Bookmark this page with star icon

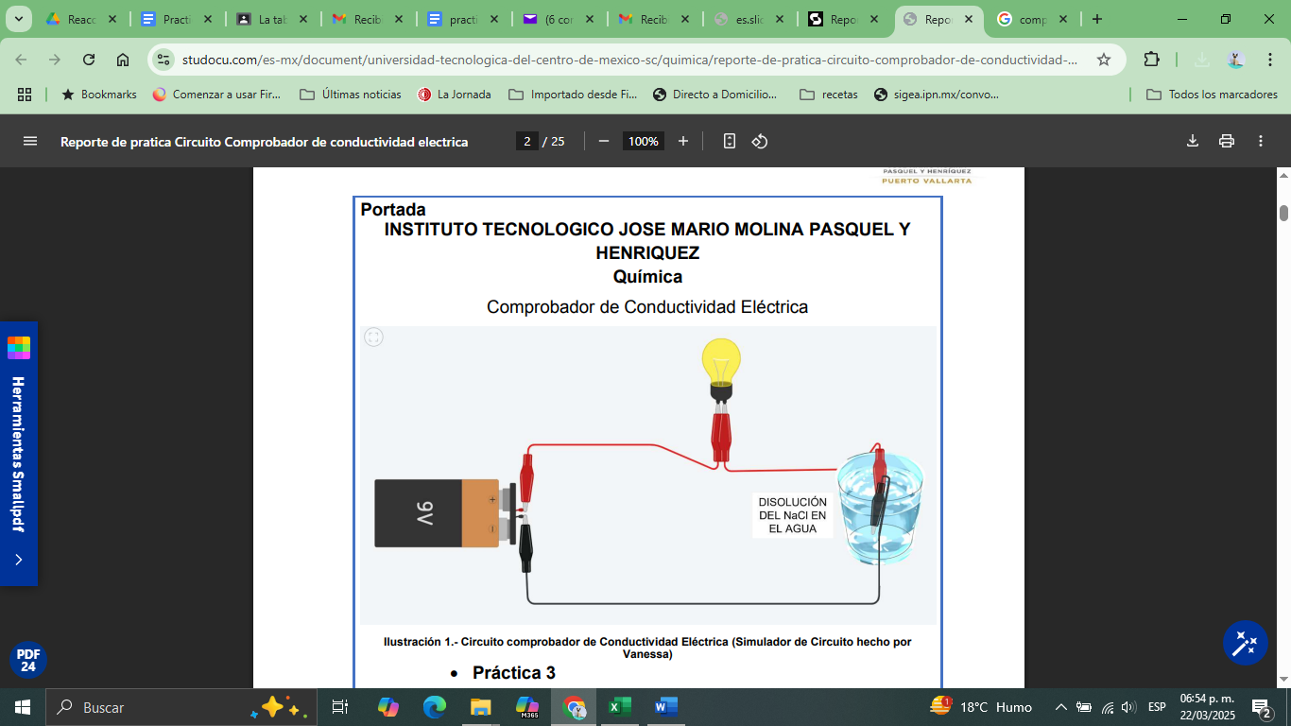(x=1104, y=60)
